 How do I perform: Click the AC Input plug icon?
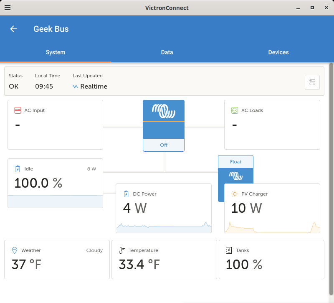click(x=18, y=110)
